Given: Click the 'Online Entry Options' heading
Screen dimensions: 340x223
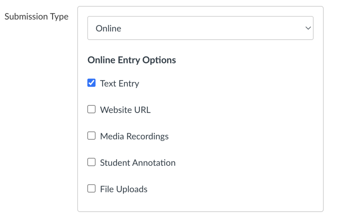Looking at the screenshot, I should click(x=131, y=60).
